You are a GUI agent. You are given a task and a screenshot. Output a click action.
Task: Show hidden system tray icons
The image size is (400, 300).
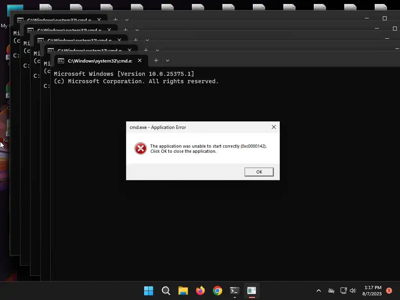tap(319, 291)
